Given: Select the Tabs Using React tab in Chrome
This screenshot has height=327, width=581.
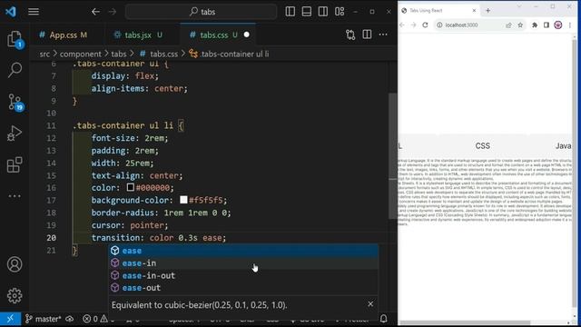Looking at the screenshot, I should (x=438, y=11).
